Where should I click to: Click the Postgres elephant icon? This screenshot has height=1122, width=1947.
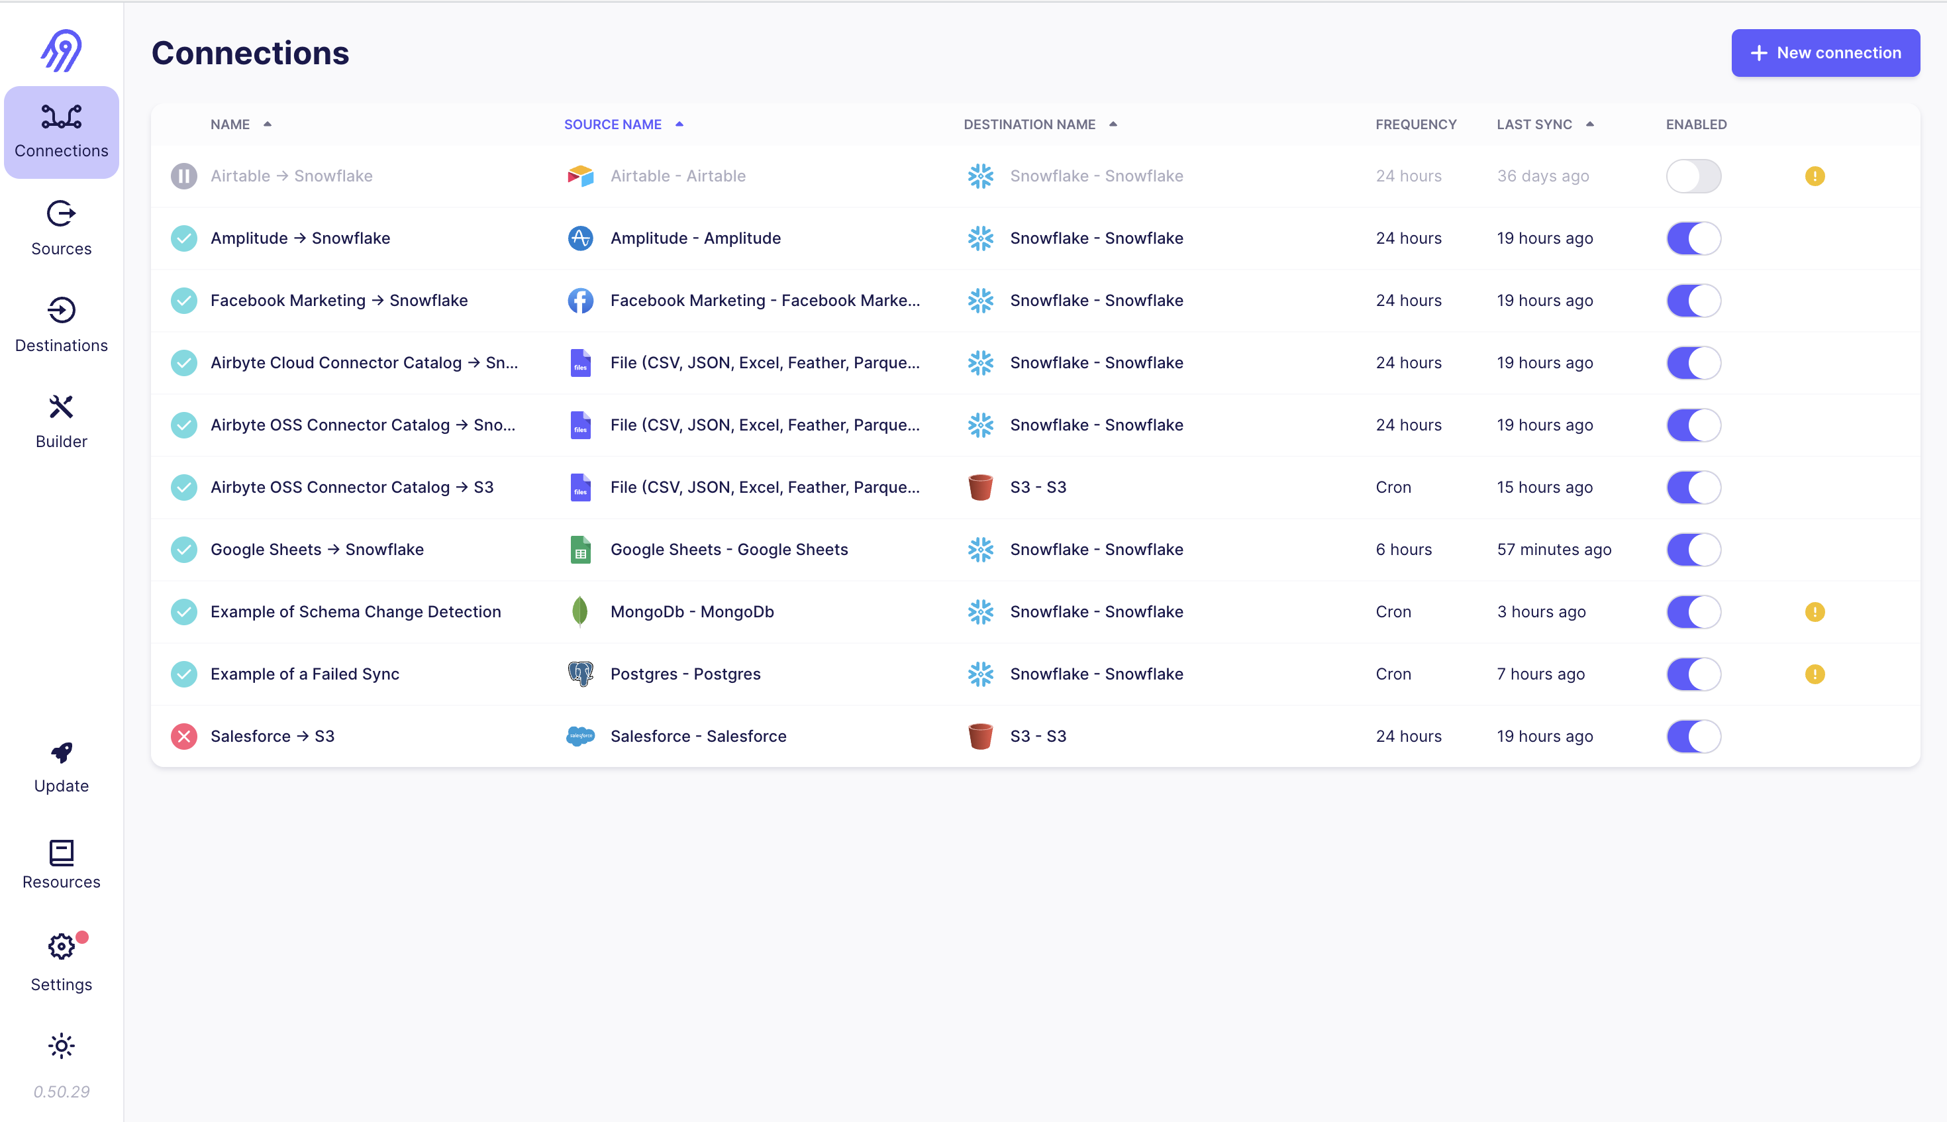(x=580, y=674)
